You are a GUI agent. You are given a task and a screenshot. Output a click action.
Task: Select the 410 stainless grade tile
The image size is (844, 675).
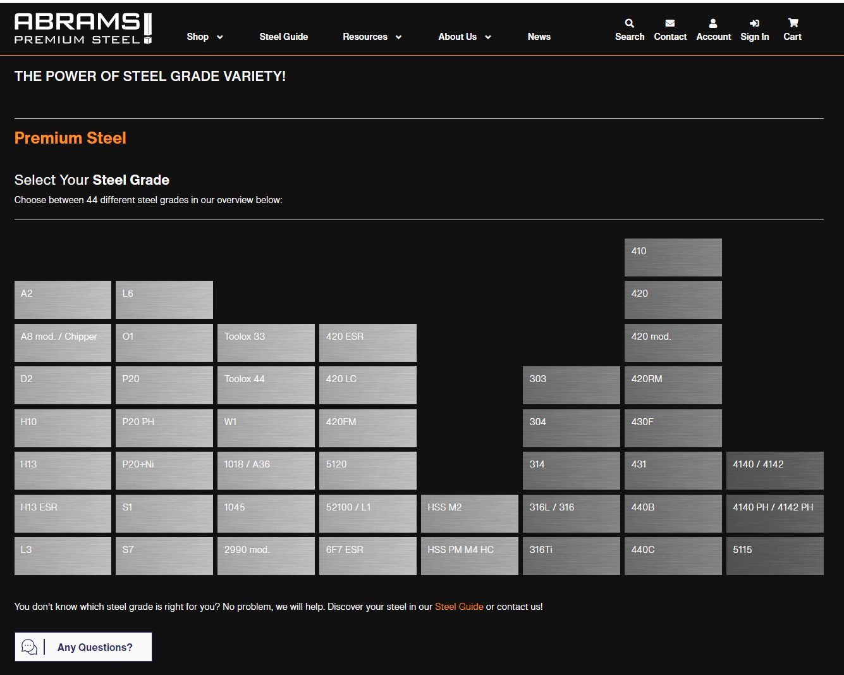(673, 257)
